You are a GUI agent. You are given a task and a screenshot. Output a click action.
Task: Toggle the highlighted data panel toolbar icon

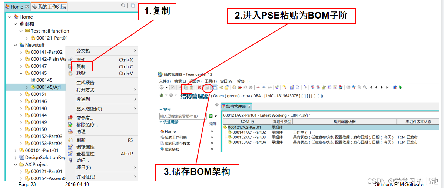click(x=215, y=87)
